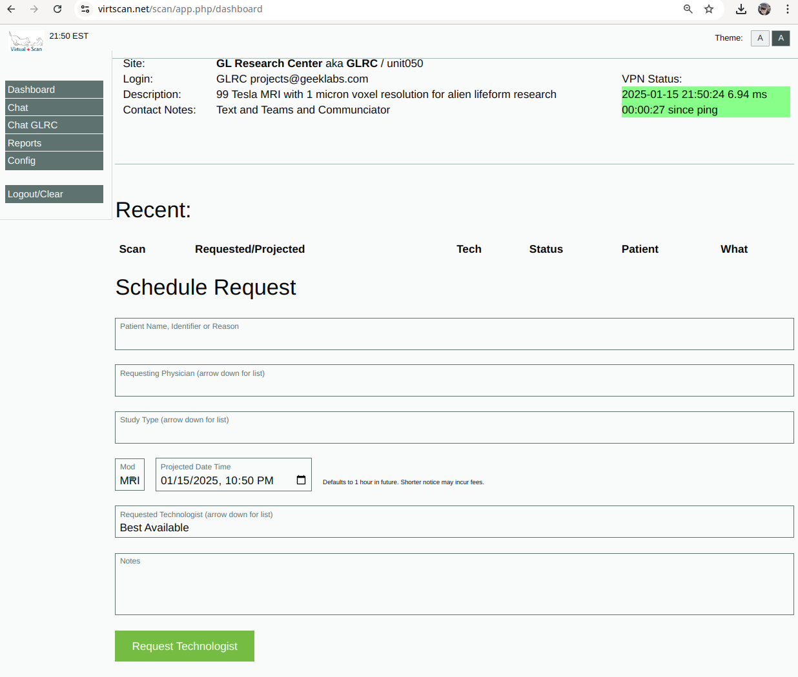
Task: Open the browser downloads icon
Action: (741, 9)
